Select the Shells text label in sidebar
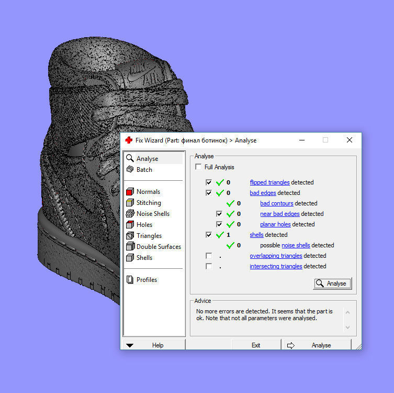The width and height of the screenshot is (394, 393). 144,258
